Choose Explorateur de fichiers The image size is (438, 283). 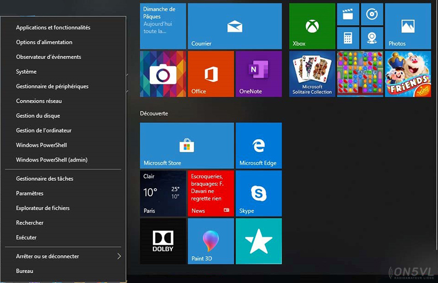pos(63,208)
